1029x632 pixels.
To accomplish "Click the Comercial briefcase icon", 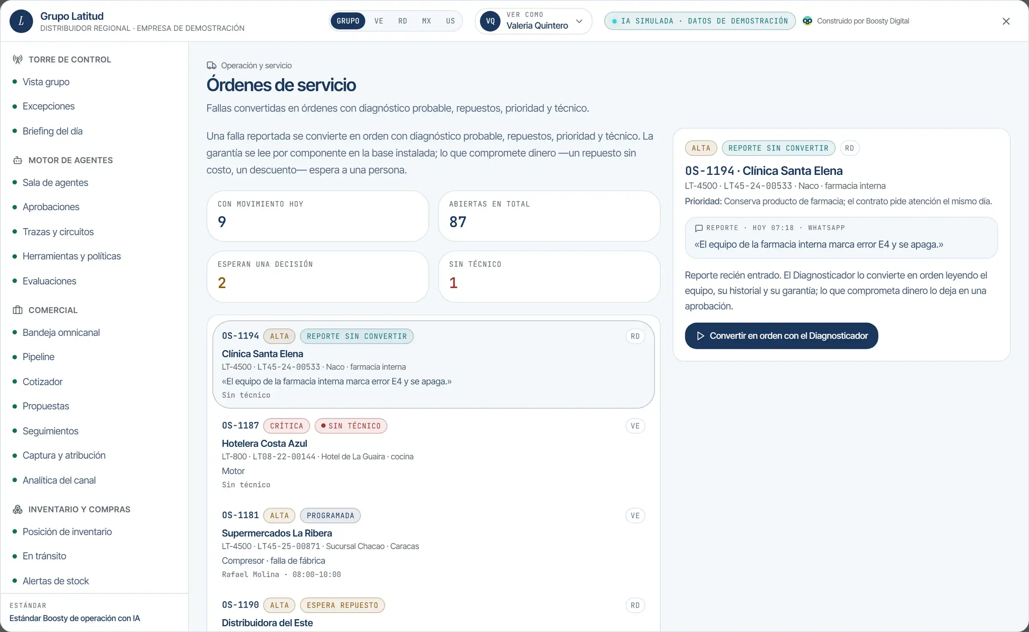I will coord(18,310).
